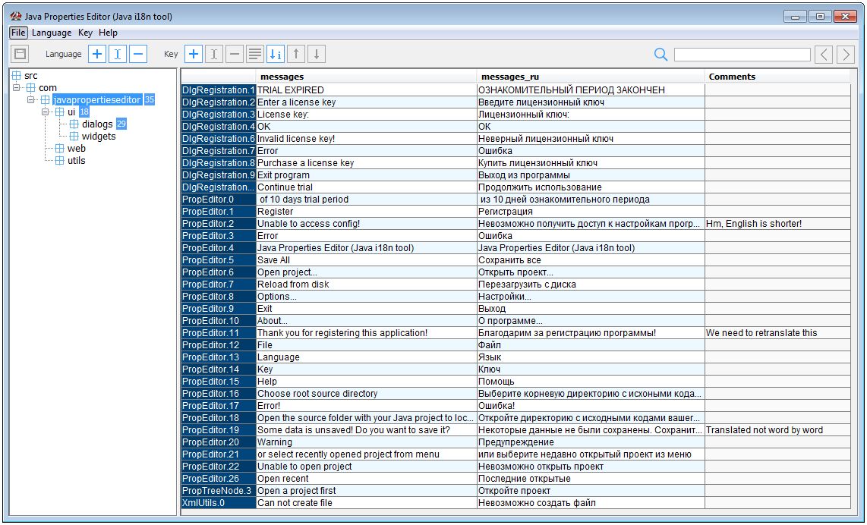The width and height of the screenshot is (867, 525).
Task: Add a new key with plus icon
Action: [x=193, y=54]
